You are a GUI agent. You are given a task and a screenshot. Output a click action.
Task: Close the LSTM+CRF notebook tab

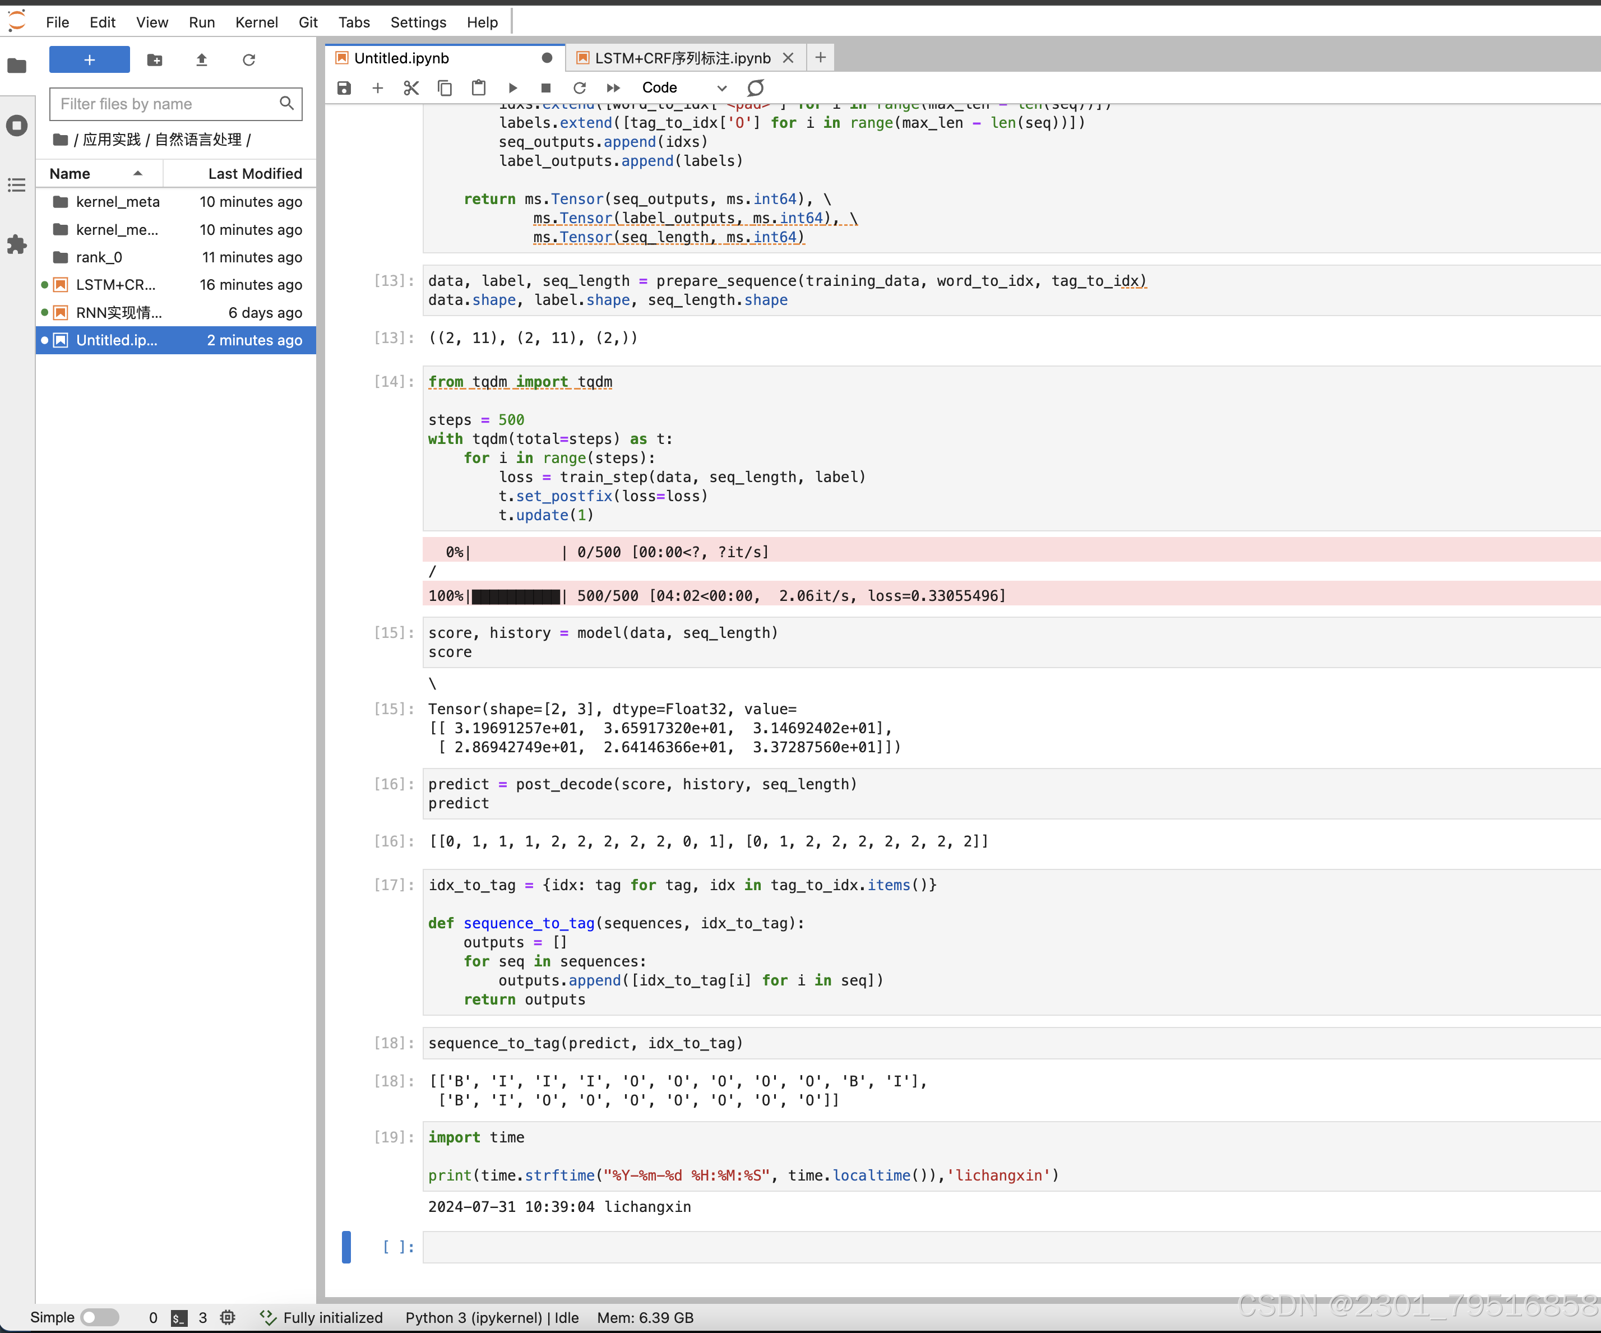[x=788, y=58]
